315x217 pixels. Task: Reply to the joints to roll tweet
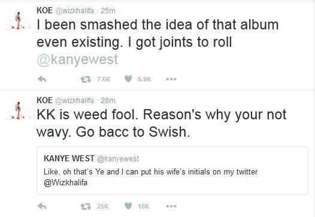click(42, 79)
